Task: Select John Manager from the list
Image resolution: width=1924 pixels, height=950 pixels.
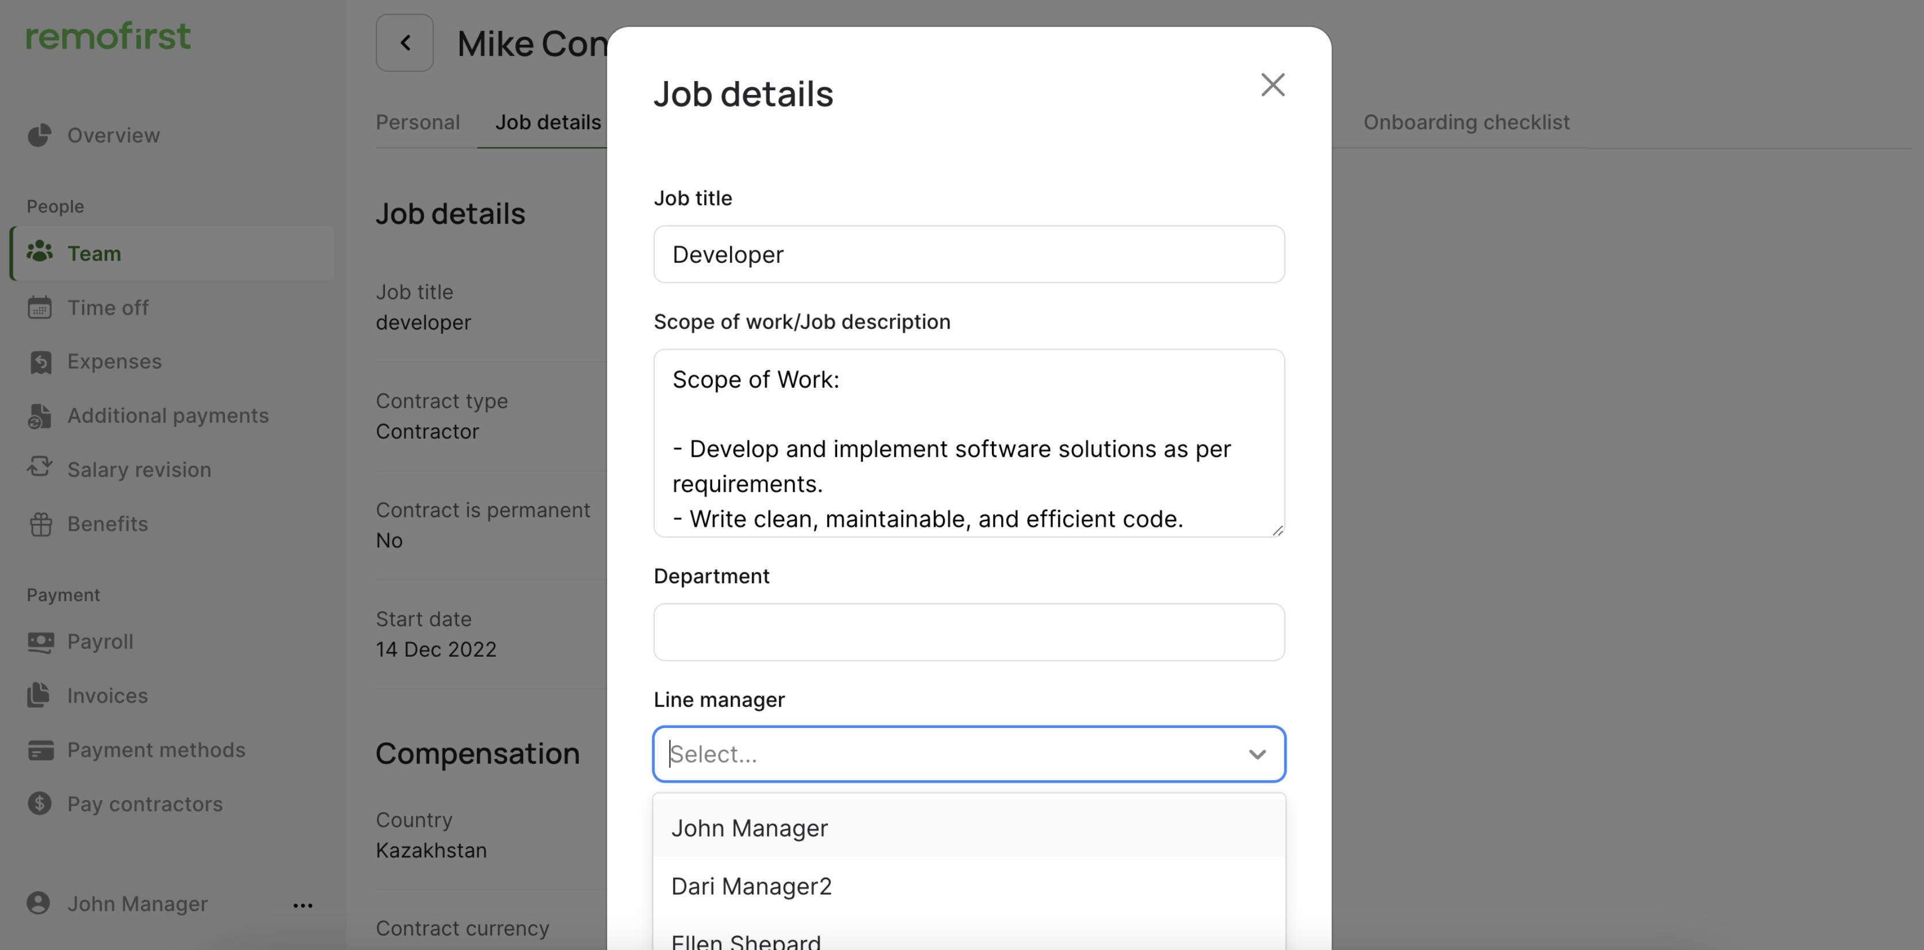Action: (x=749, y=828)
